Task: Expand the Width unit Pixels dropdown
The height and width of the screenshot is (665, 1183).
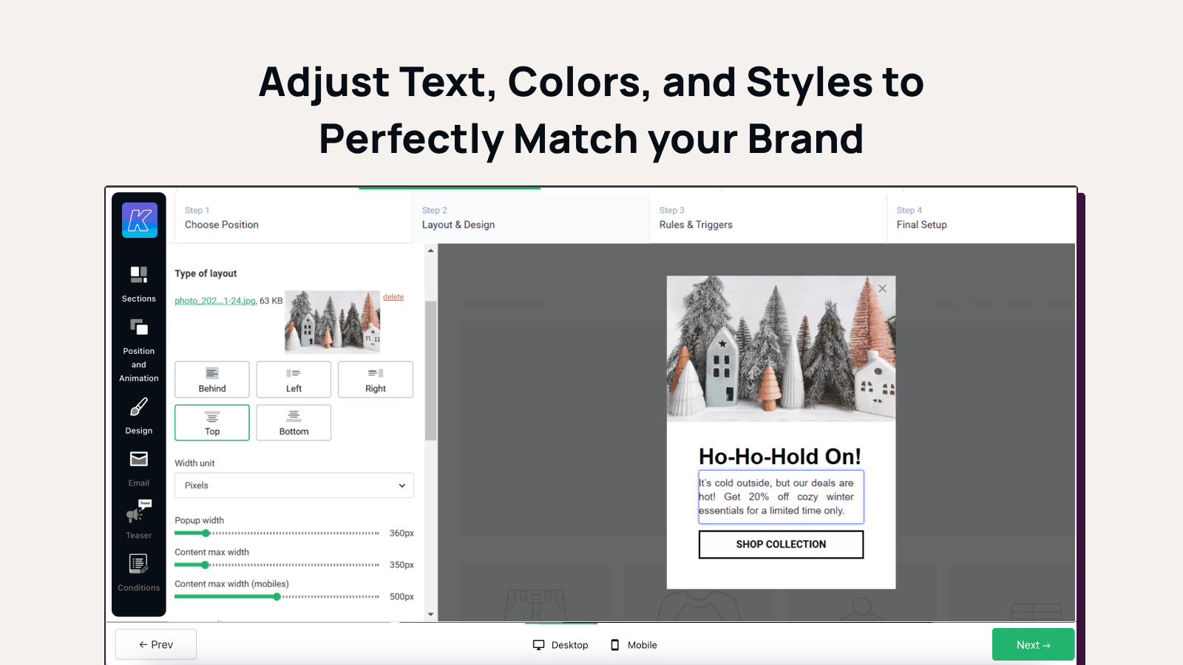Action: click(x=294, y=485)
